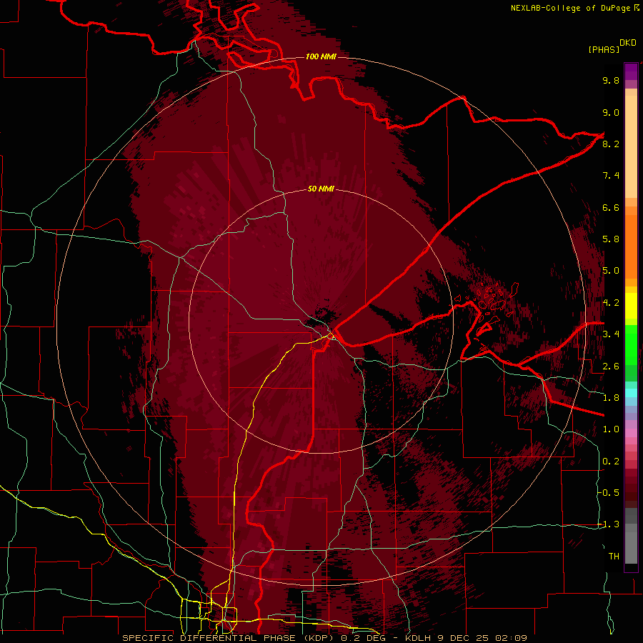Click the 5.8 legend value
643x643 pixels.
(x=611, y=239)
